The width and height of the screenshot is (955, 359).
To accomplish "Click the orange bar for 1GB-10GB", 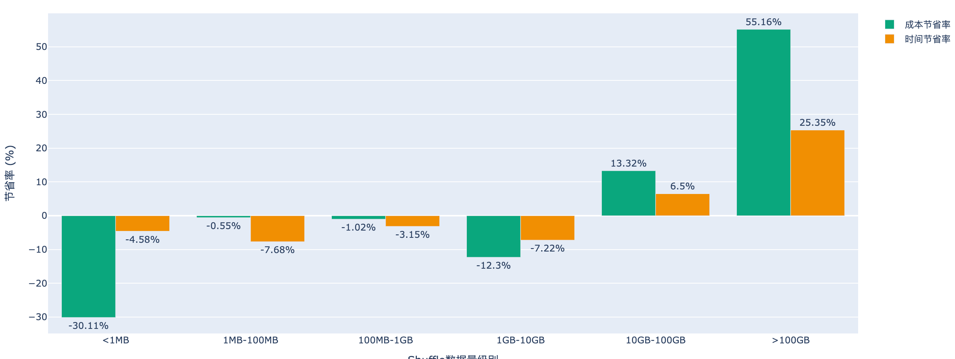I will (x=547, y=228).
